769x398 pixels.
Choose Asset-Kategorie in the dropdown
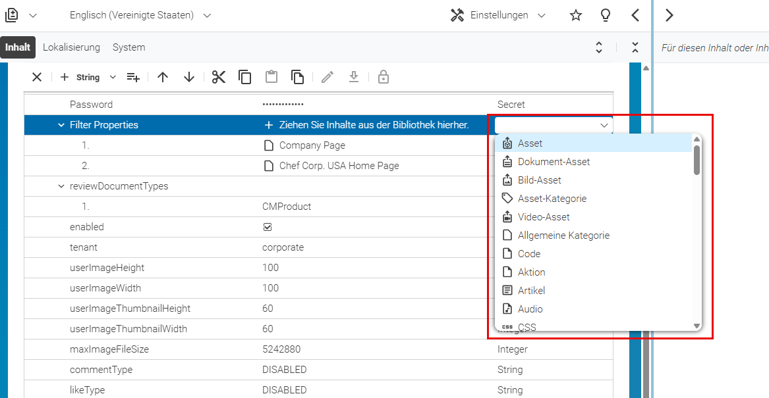pos(594,198)
